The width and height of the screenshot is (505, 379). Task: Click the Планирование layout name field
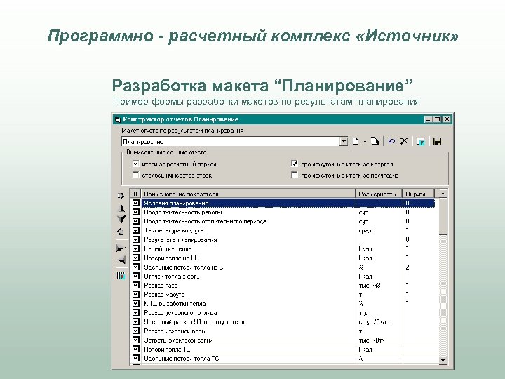[x=231, y=142]
